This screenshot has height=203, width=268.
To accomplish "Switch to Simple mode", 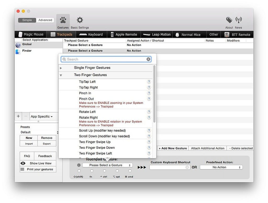I will click(x=27, y=20).
